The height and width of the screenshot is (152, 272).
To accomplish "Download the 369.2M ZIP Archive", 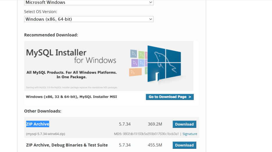I will point(184,124).
